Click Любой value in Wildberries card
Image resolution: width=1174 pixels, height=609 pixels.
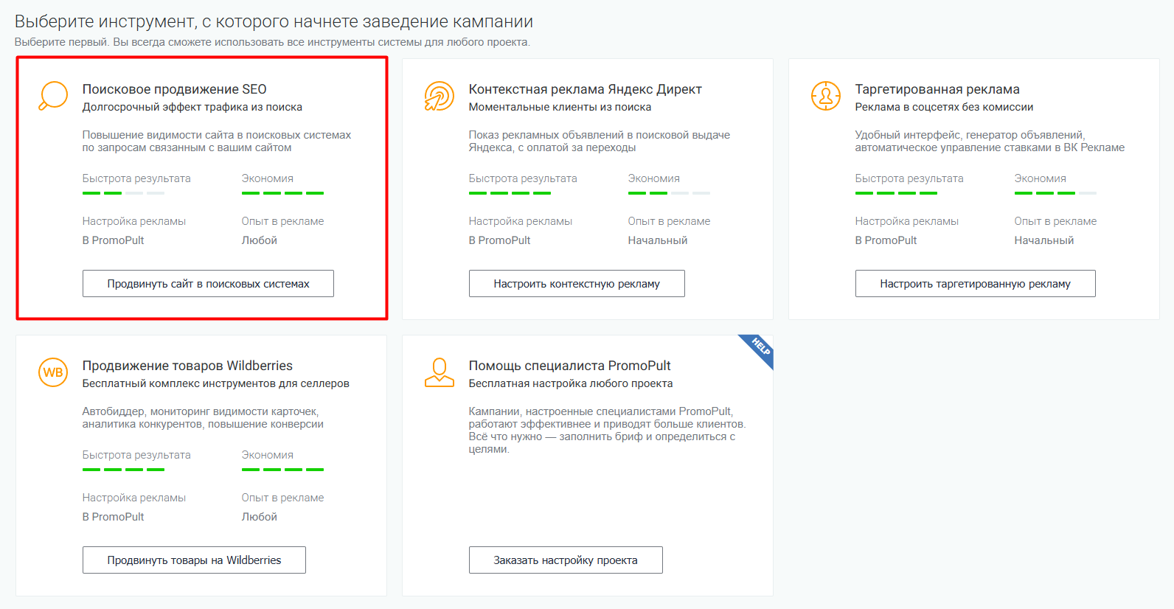click(260, 517)
